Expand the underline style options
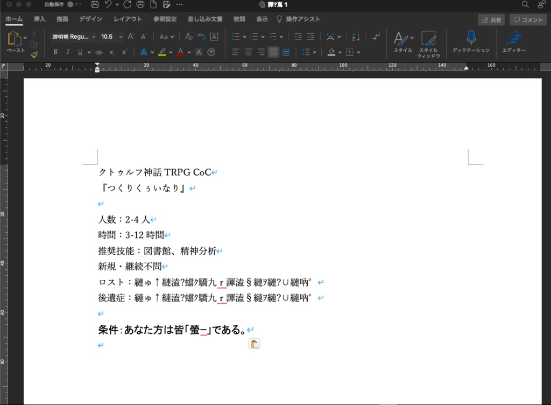551x405 pixels. 89,52
